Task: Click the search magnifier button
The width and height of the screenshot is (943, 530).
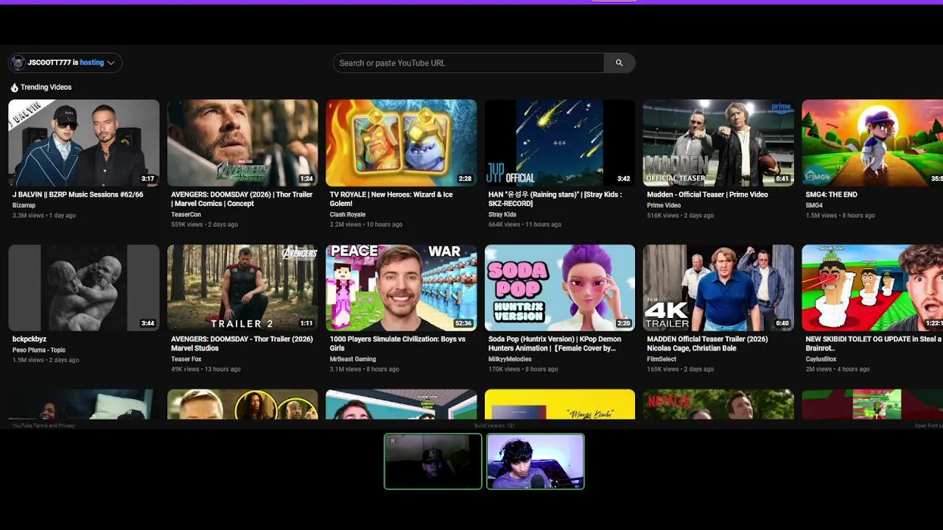Action: pos(619,63)
